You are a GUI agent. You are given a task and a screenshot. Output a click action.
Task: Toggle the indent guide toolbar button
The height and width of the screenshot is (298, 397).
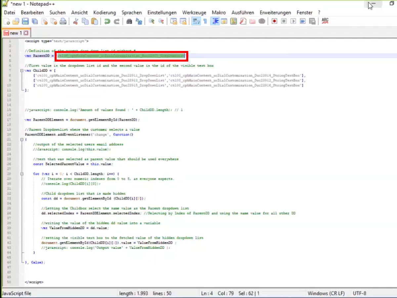215,22
